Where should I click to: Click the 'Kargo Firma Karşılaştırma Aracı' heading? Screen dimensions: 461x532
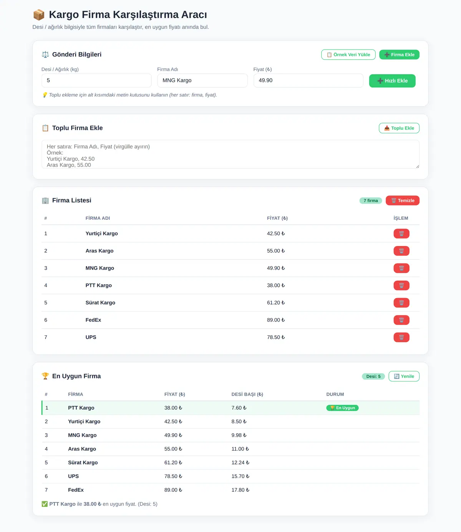point(128,15)
